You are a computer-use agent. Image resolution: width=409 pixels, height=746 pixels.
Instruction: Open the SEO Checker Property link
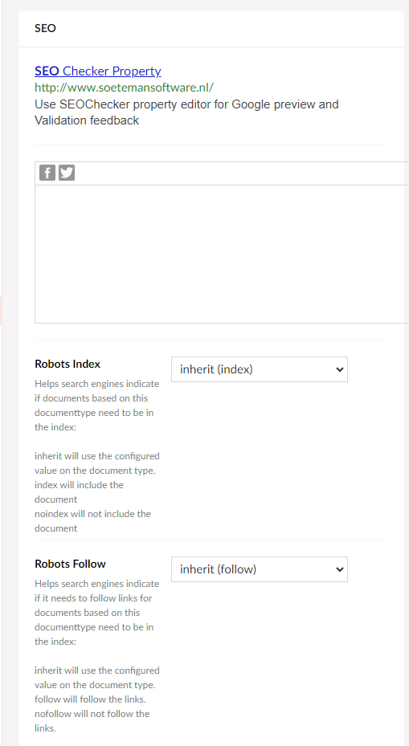[97, 71]
